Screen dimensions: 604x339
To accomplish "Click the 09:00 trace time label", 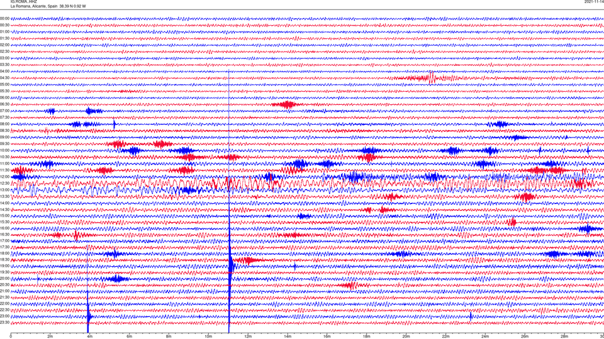I will click(x=4, y=137).
